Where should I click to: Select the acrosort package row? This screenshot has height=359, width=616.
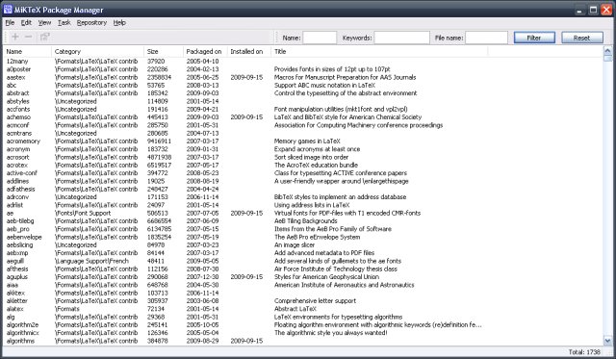303,157
